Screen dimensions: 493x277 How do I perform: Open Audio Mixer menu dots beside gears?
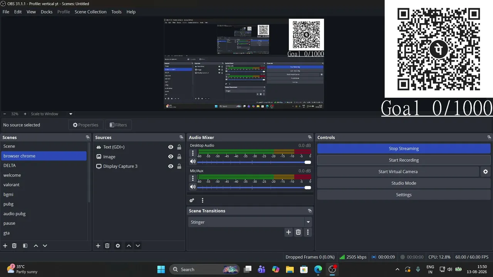[x=203, y=200]
